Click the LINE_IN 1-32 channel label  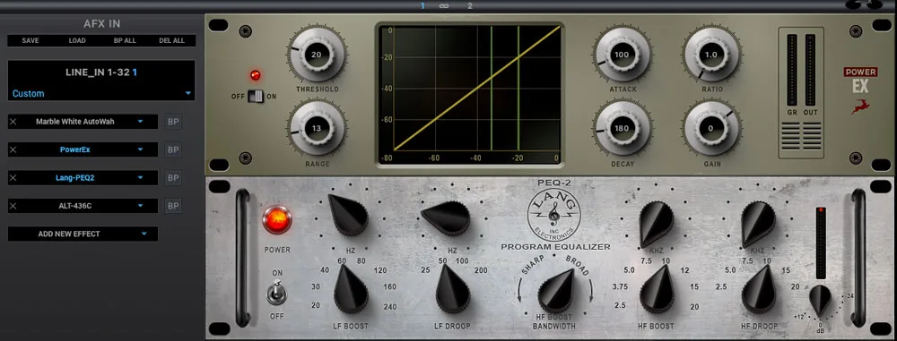click(101, 72)
